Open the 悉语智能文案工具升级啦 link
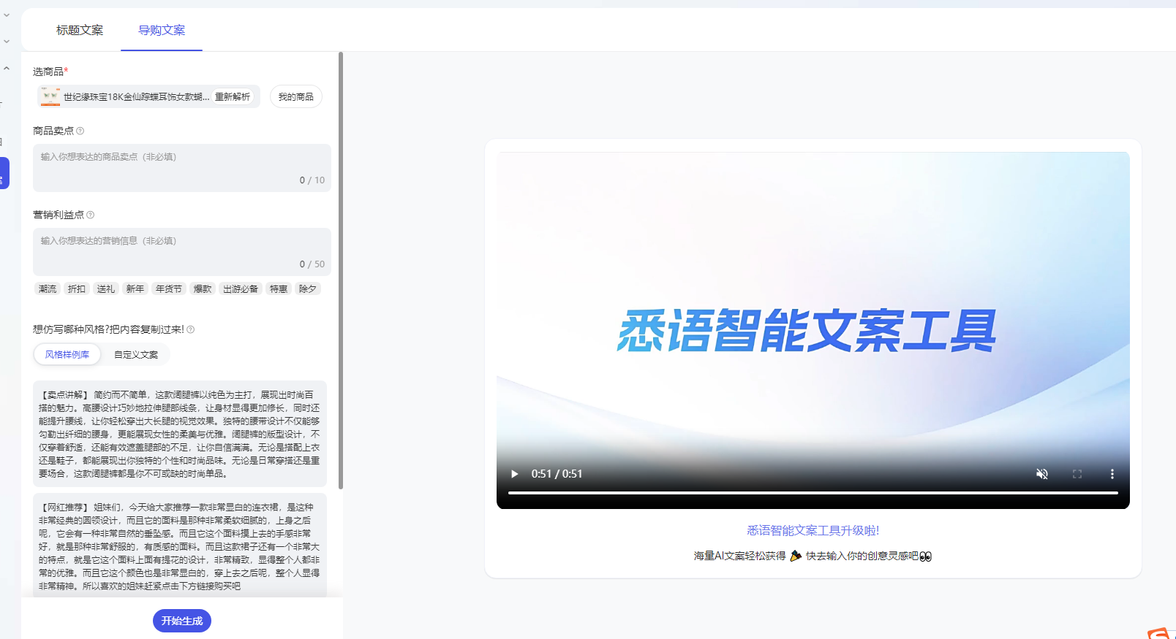Viewport: 1176px width, 639px height. (813, 530)
